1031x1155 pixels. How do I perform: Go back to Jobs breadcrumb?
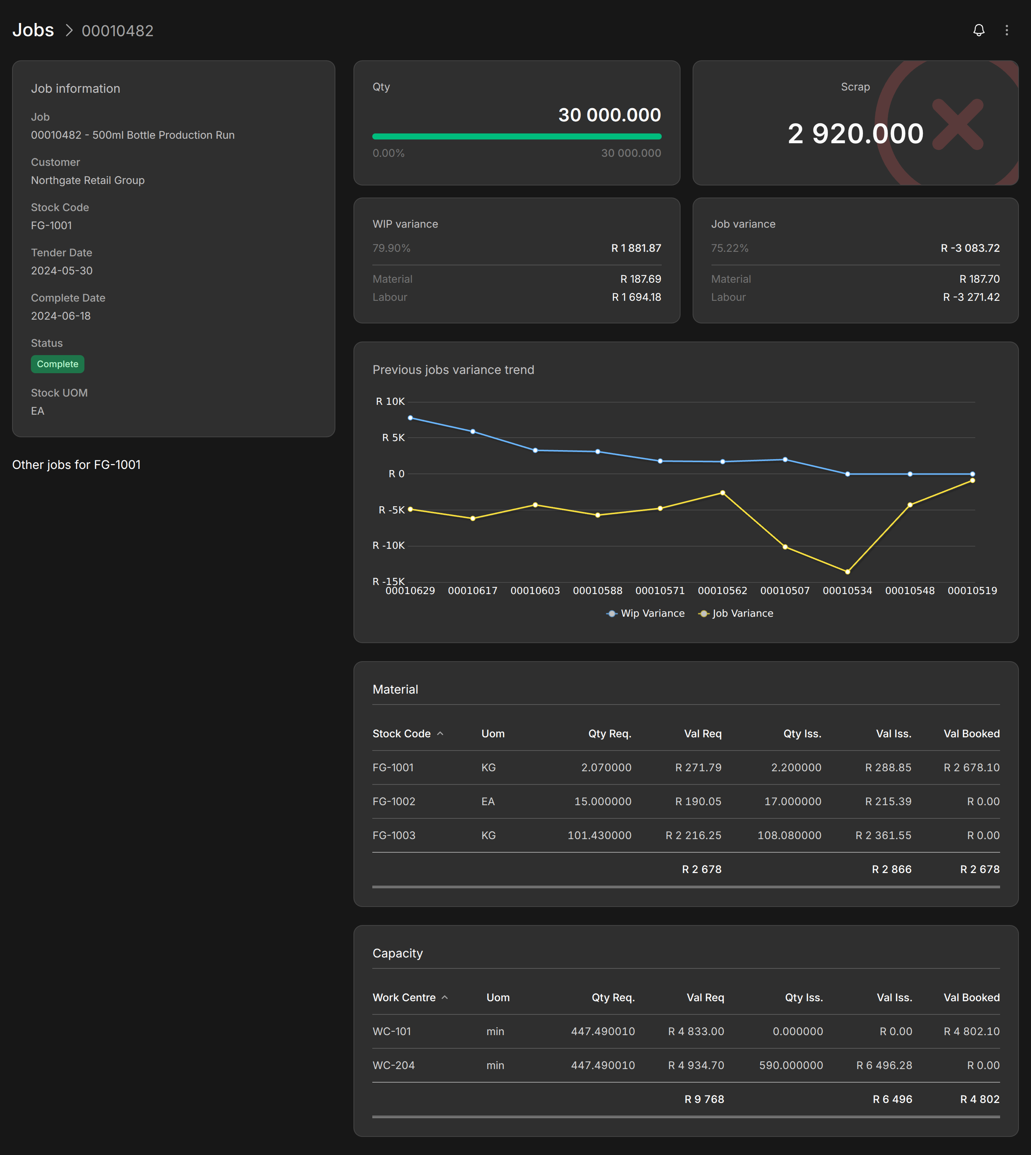pos(34,30)
